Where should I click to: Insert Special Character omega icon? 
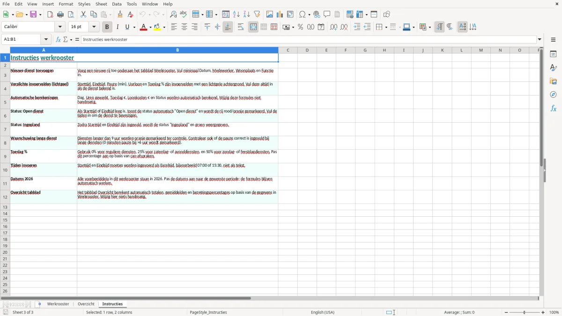[x=303, y=15]
